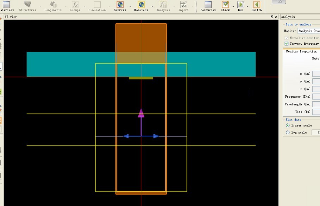The image size is (320, 206).
Task: Click the Monitor Properties tab
Action: (x=301, y=52)
